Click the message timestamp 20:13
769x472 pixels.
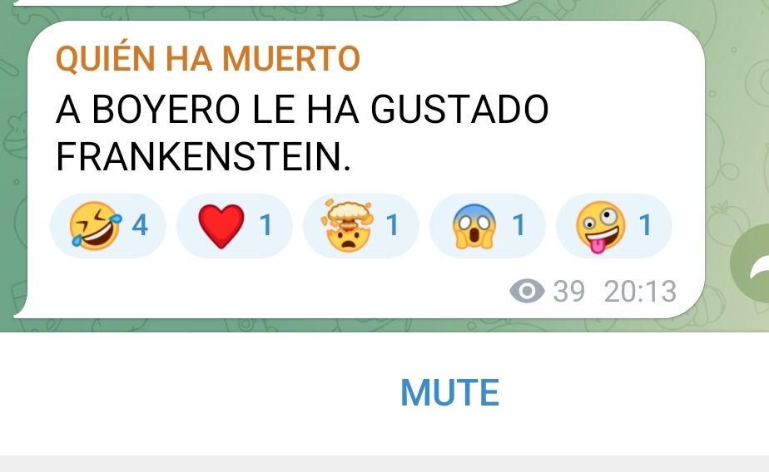pos(640,292)
